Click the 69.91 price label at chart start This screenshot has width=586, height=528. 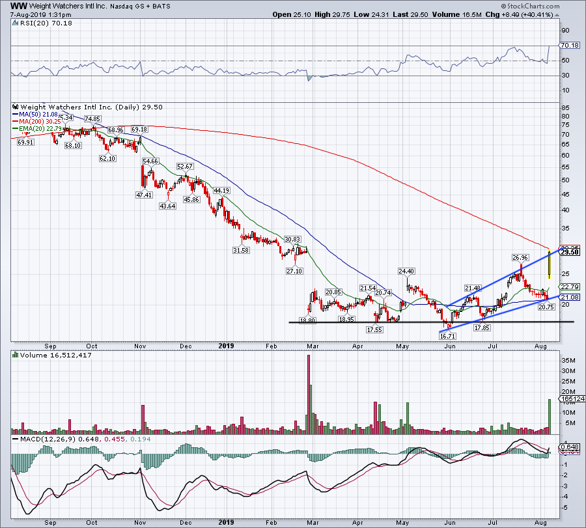tap(25, 143)
